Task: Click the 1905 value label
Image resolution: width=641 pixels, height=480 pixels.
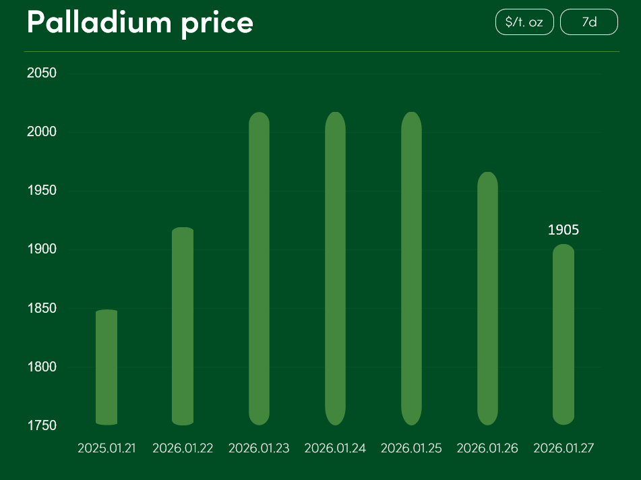Action: coord(563,230)
